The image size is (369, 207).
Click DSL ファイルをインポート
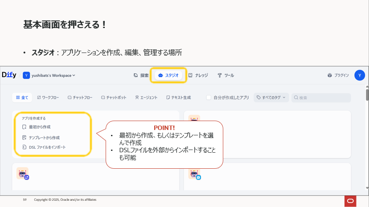coord(44,147)
